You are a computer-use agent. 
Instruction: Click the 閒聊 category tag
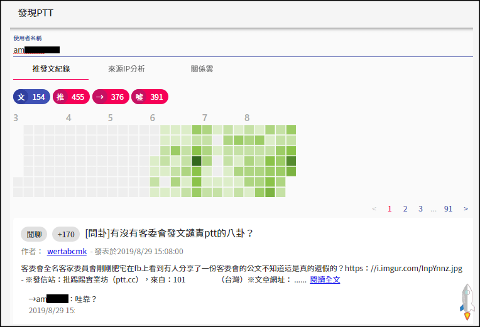[34, 234]
